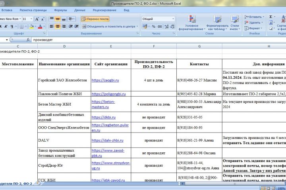Align cell text to the left
This screenshot has height=190, width=286.
click(52, 27)
